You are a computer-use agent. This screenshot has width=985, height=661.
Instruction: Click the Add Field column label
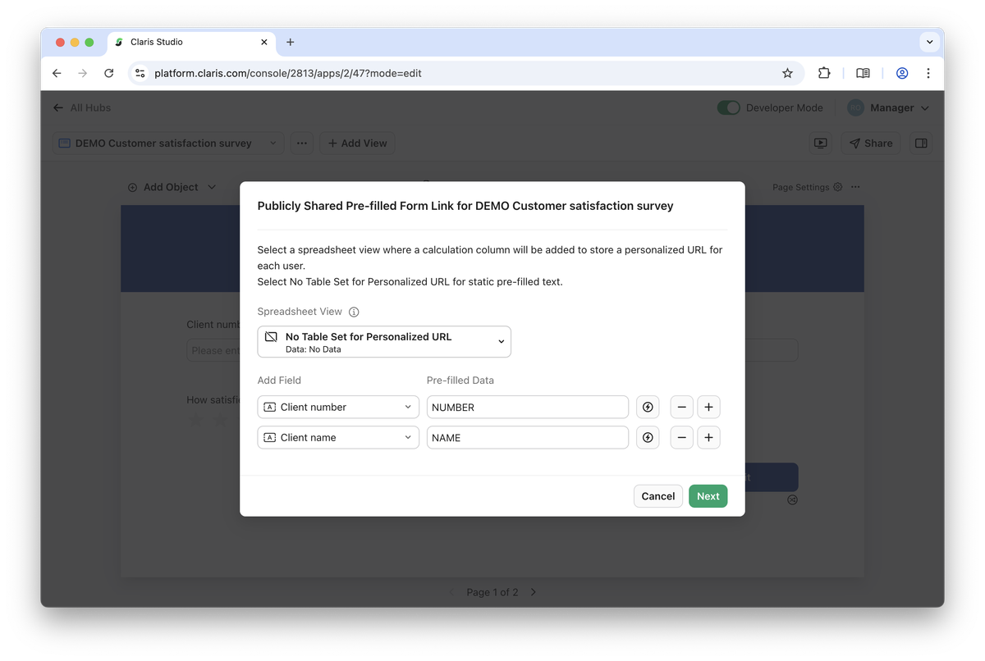(279, 381)
